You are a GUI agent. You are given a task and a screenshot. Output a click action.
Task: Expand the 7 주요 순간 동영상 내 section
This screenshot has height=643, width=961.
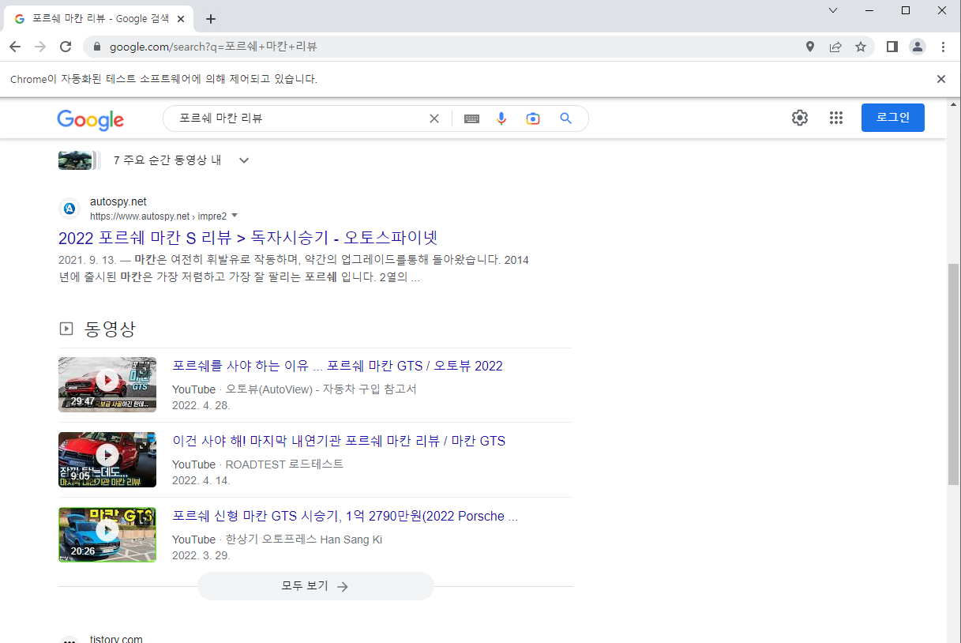(244, 160)
